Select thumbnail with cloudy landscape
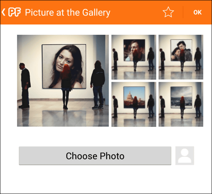 point(181,104)
